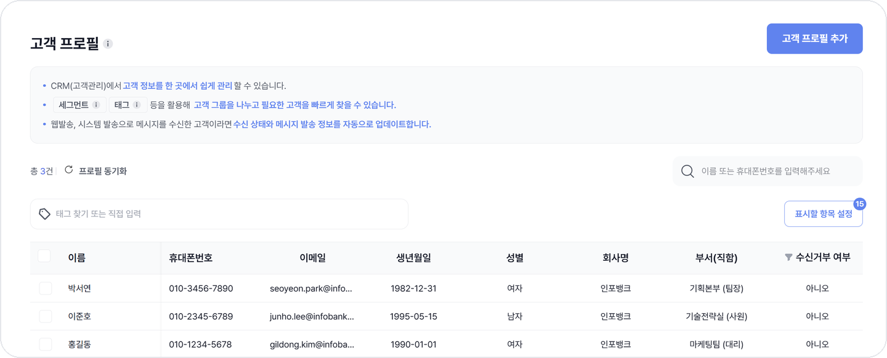Click phone number 010-3456-7890
Image resolution: width=887 pixels, height=358 pixels.
(201, 288)
